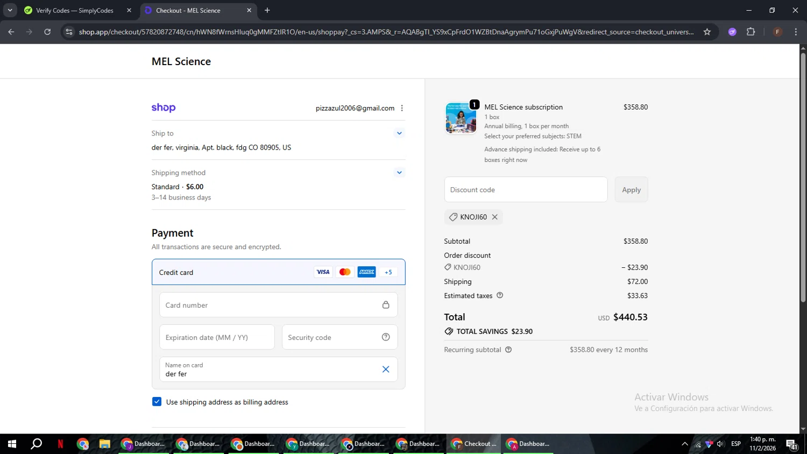Click the Apply discount button
The height and width of the screenshot is (454, 807).
pyautogui.click(x=631, y=190)
